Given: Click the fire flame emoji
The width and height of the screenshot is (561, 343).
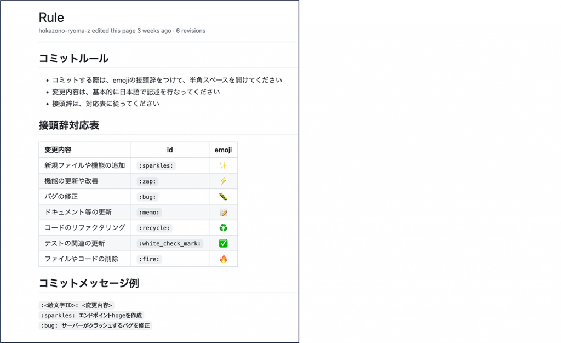Looking at the screenshot, I should pos(223,259).
